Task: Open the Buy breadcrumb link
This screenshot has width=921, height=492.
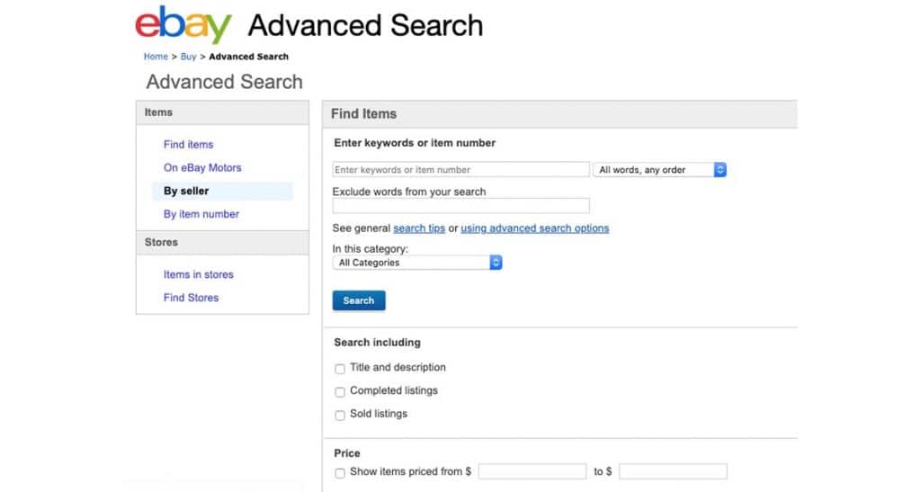Action: tap(188, 57)
